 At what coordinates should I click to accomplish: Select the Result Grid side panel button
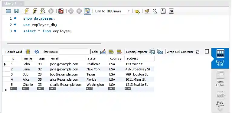(x=220, y=58)
